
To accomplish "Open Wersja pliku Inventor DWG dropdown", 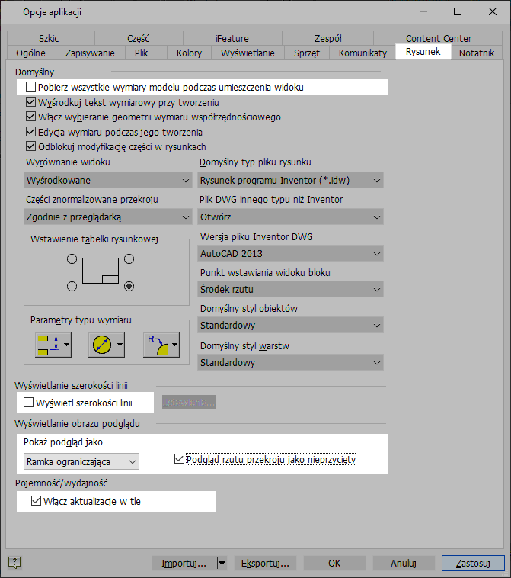I will click(290, 254).
